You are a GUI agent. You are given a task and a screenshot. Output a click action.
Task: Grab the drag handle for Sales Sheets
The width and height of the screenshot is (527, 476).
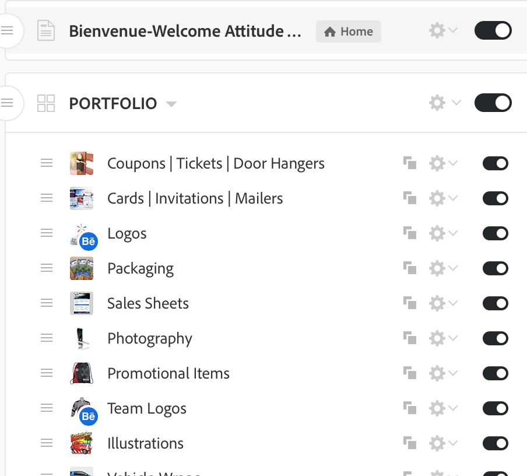pos(47,303)
